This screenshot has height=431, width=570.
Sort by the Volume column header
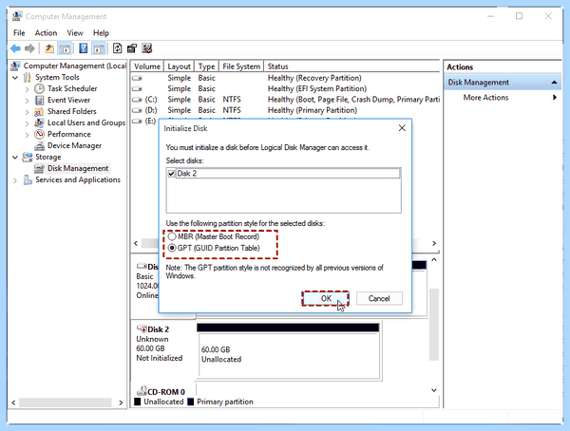147,66
